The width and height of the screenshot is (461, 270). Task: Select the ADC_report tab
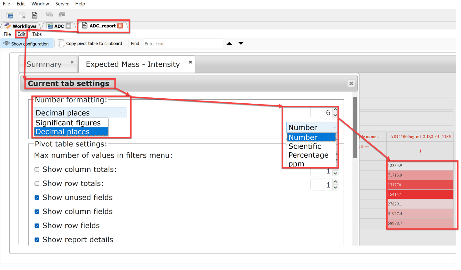(99, 26)
